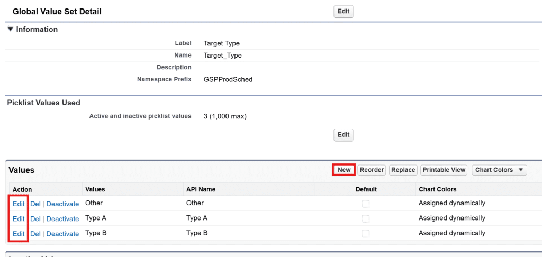The height and width of the screenshot is (257, 542).
Task: Toggle Default checkbox for Type A row
Action: click(366, 218)
